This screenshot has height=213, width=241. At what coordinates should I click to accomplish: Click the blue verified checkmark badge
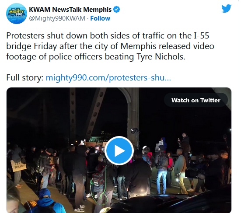click(x=116, y=10)
